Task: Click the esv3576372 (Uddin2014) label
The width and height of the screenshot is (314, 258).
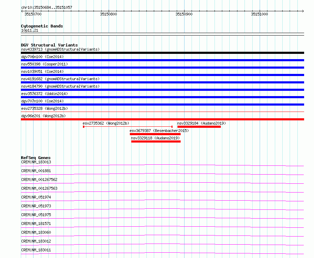Action: click(x=44, y=94)
